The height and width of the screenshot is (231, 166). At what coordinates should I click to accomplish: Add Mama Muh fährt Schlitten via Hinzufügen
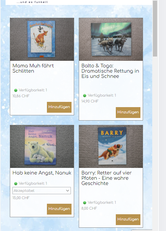click(59, 107)
